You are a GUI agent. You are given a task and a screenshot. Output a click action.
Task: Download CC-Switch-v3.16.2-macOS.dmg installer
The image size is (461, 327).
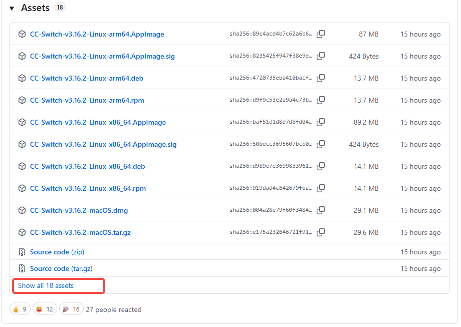(x=79, y=210)
